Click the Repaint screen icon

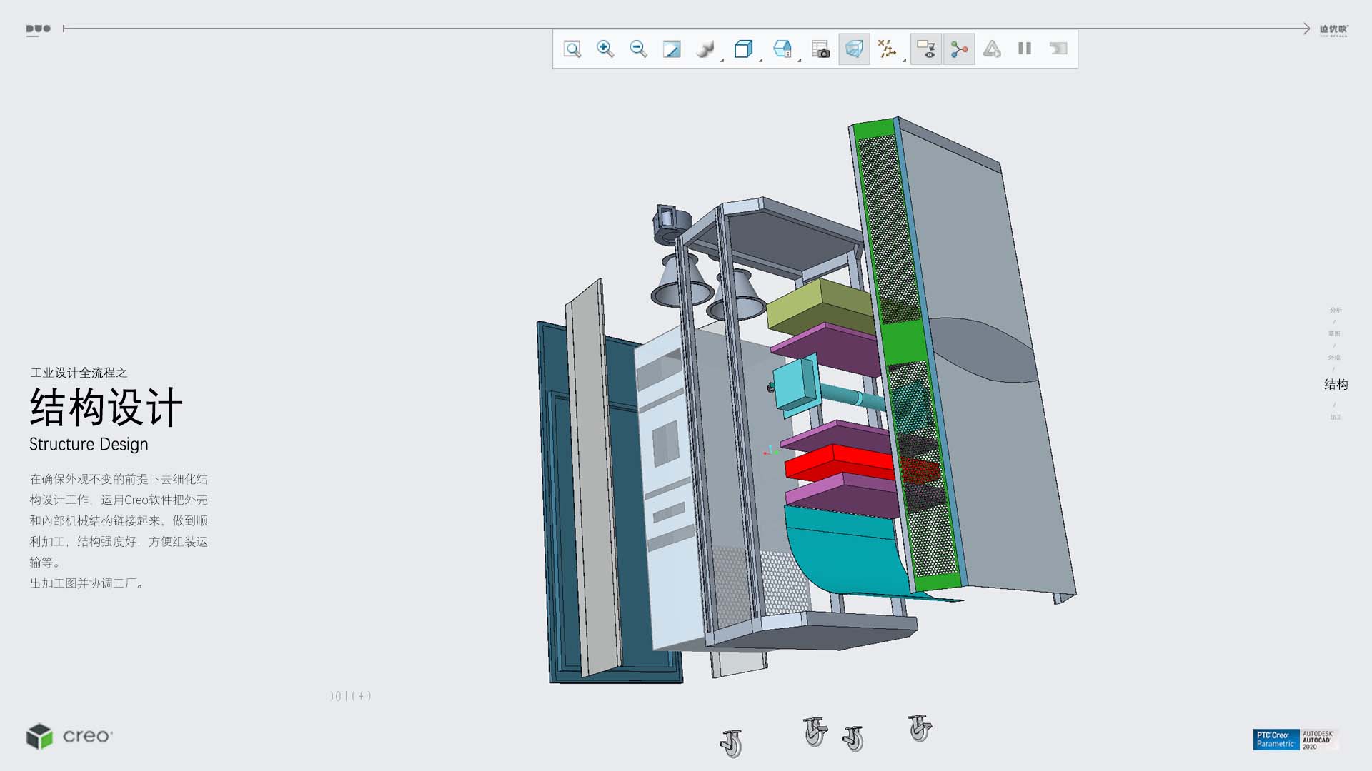click(x=672, y=49)
